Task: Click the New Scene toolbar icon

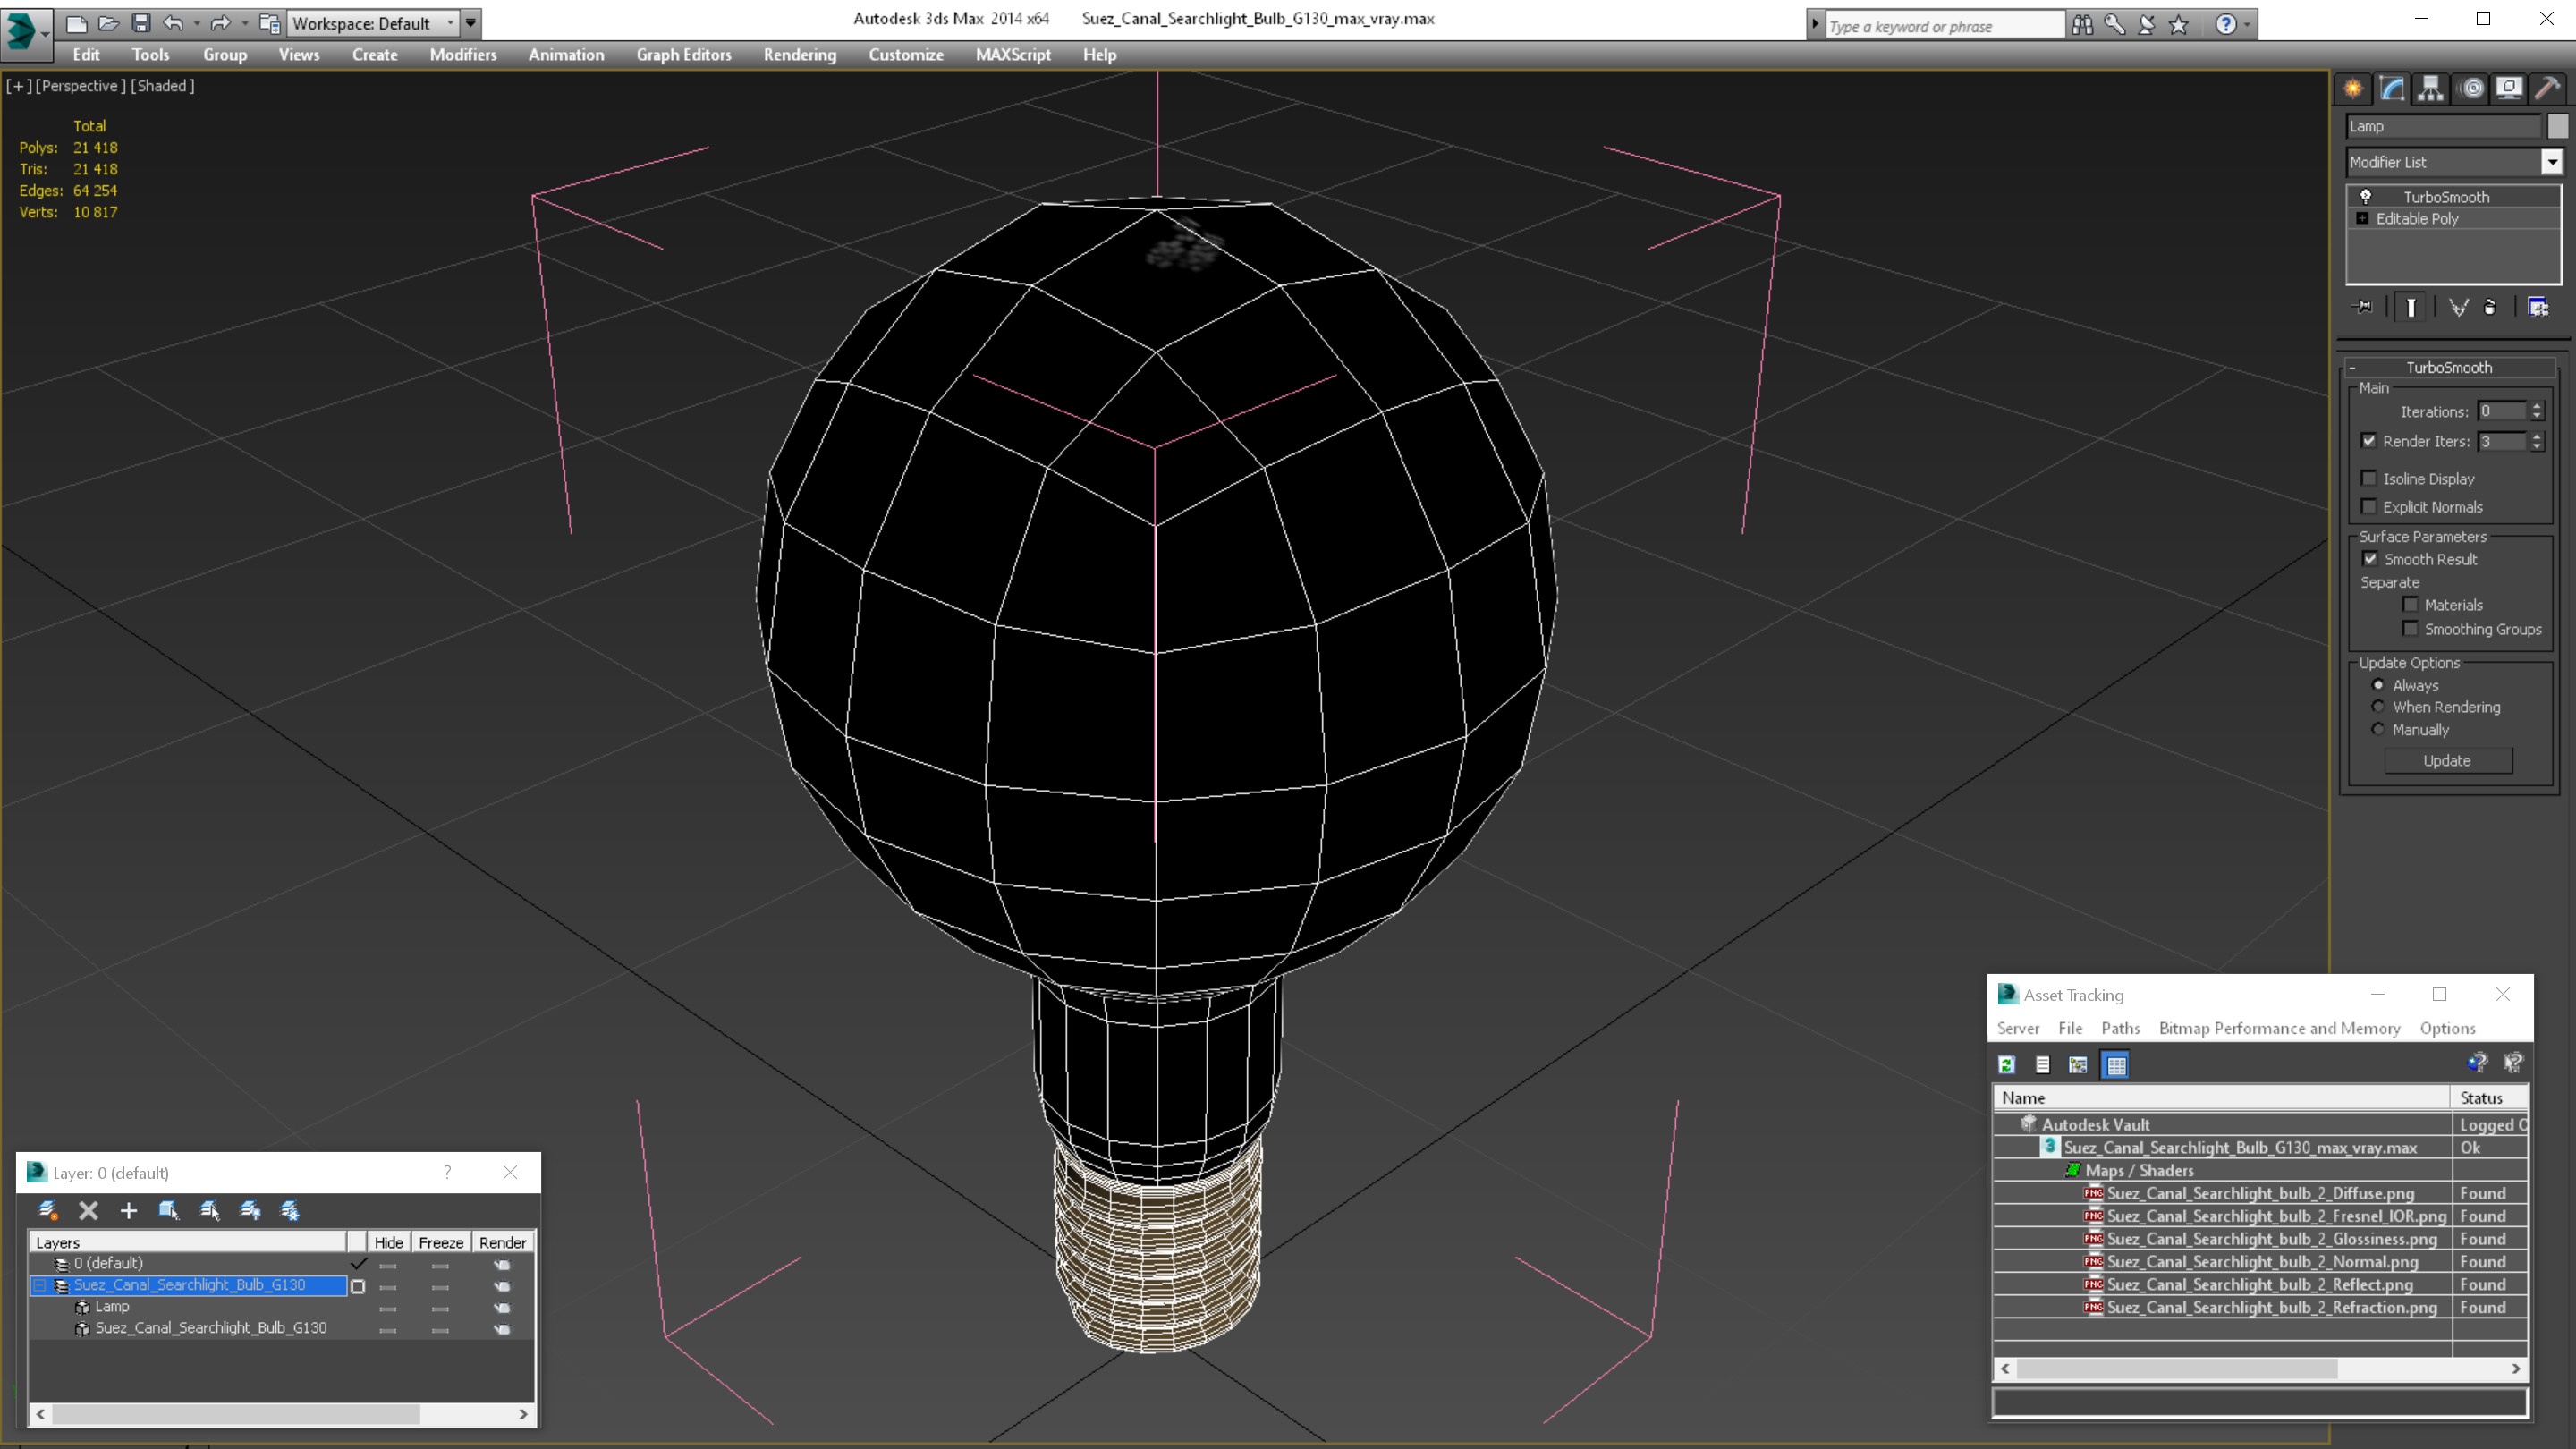Action: pyautogui.click(x=76, y=23)
